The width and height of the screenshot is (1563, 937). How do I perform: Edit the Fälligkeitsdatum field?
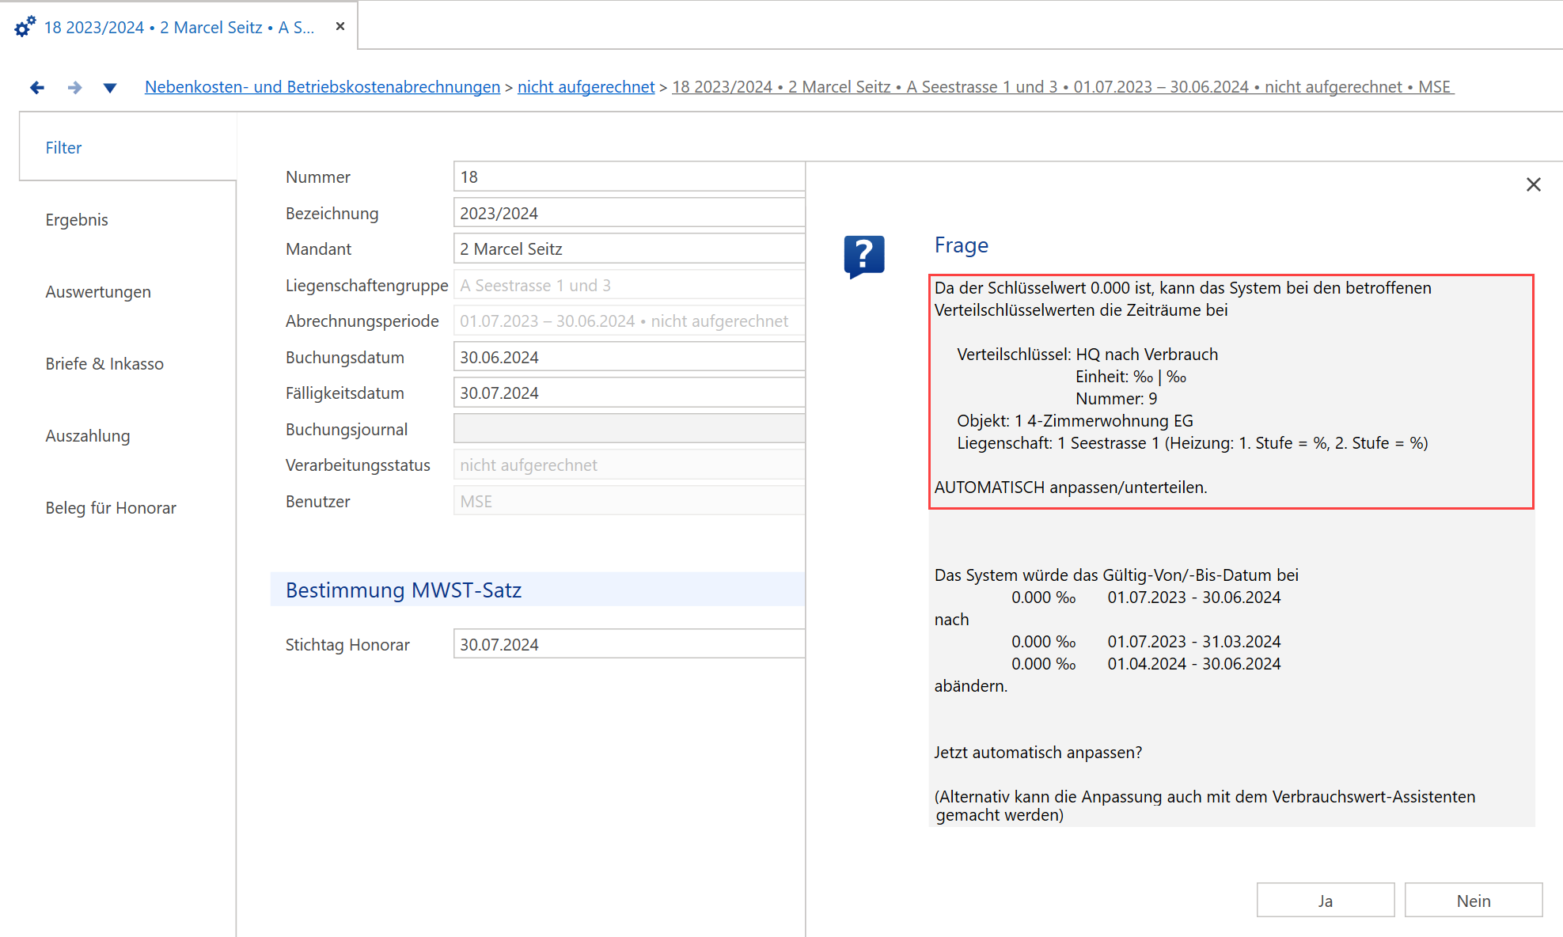click(629, 393)
